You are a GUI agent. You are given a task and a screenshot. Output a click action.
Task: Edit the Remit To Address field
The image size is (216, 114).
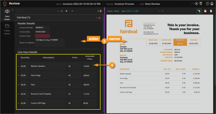(x=50, y=43)
